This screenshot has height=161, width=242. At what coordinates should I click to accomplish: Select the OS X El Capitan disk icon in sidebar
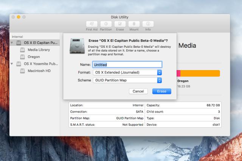[x=19, y=43]
